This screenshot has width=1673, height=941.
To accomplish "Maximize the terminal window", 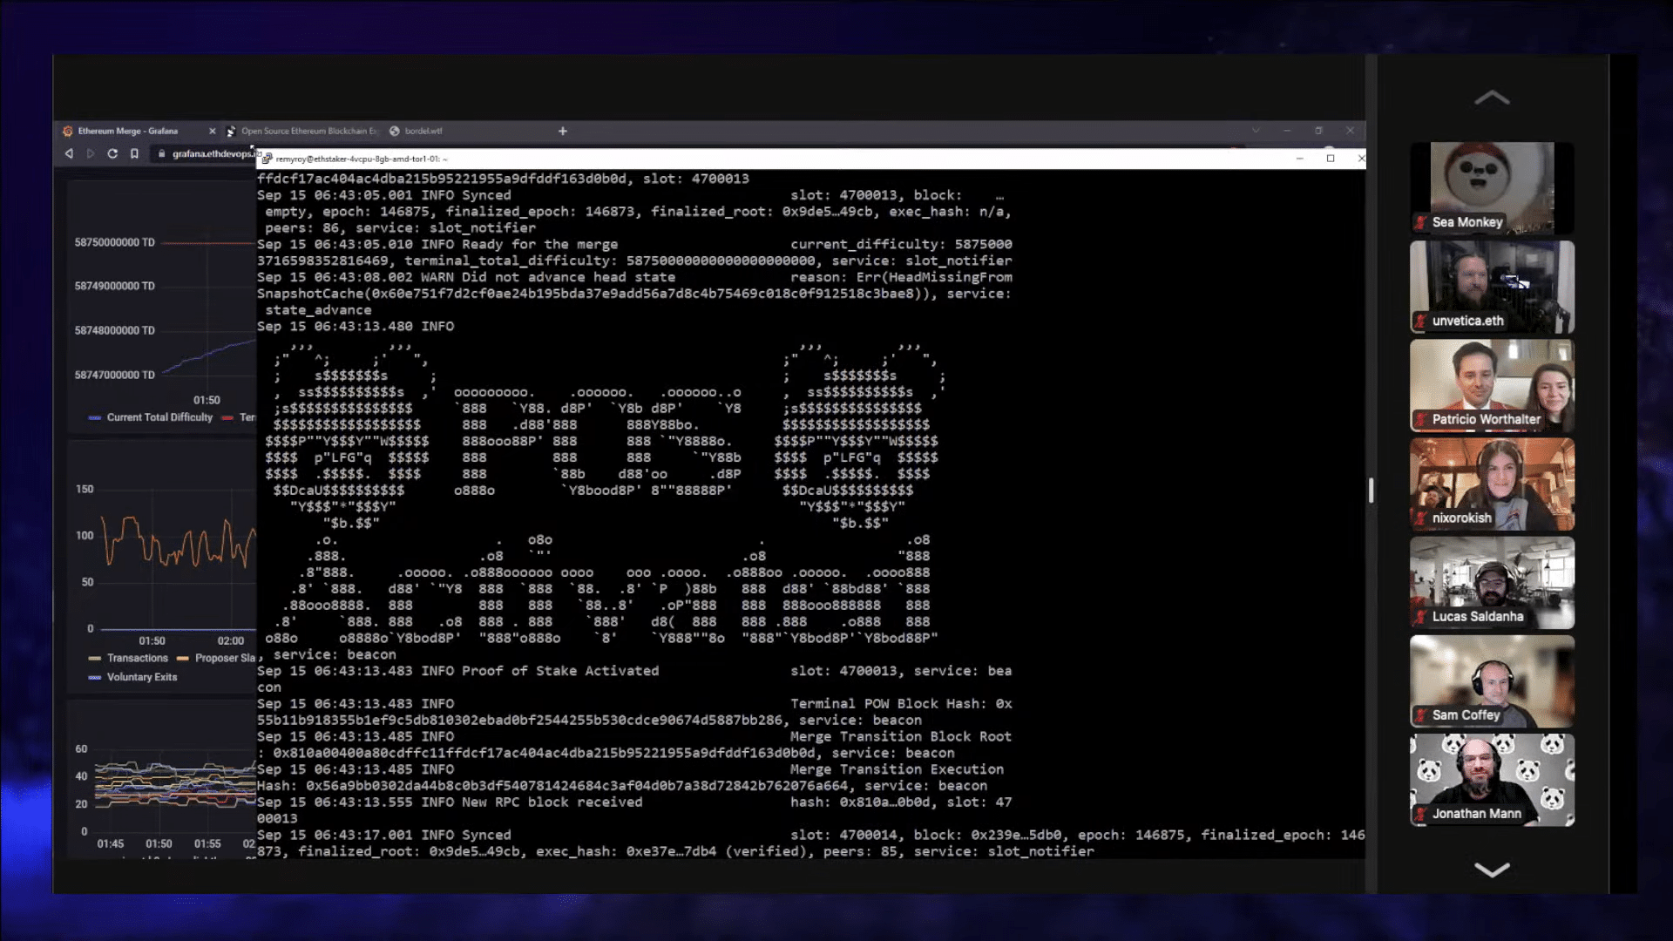I will tap(1331, 158).
